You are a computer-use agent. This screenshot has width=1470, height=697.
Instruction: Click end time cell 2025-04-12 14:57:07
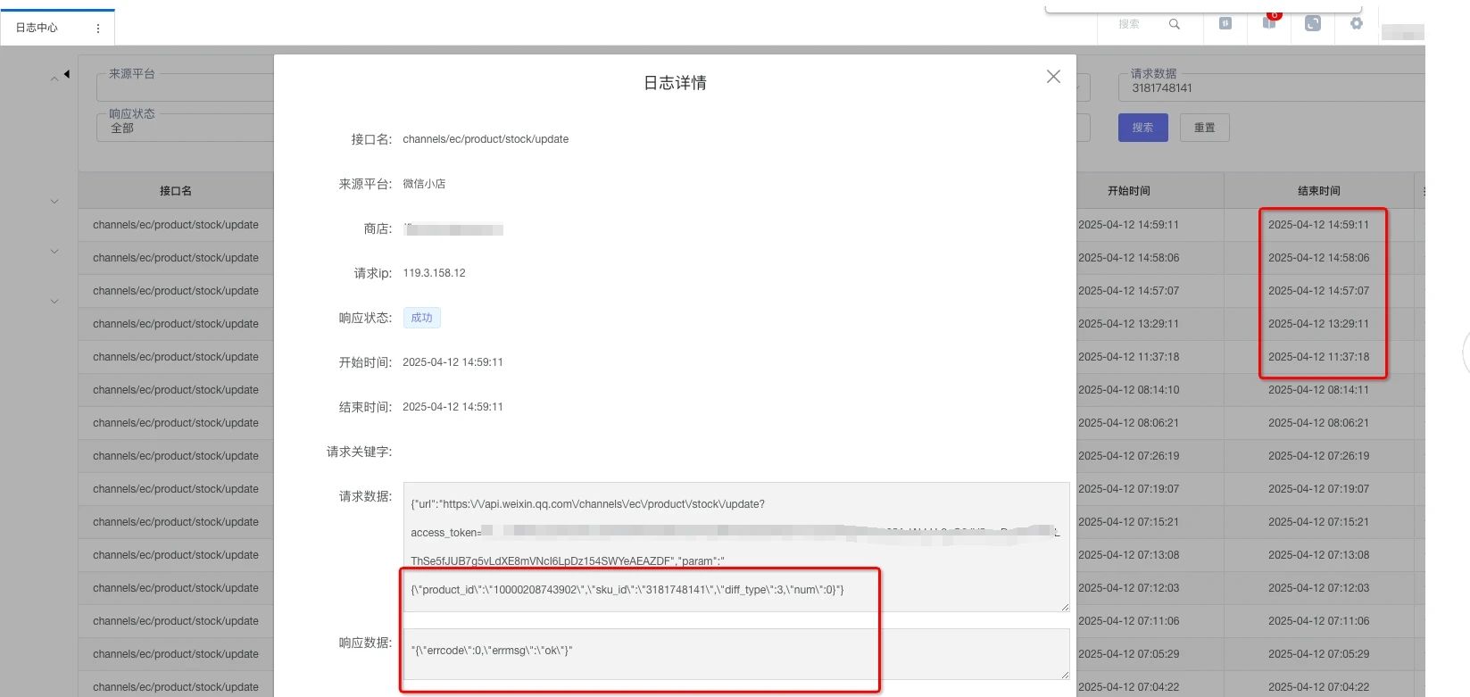(1318, 291)
